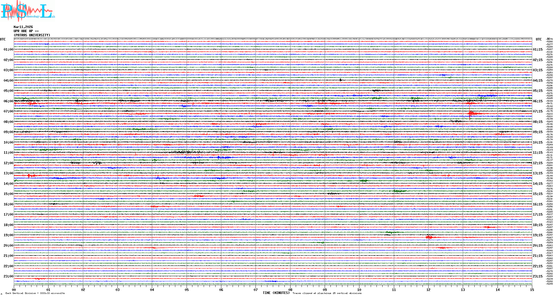
Task: Click the Mar11,2026 date text
Action: tap(23, 27)
